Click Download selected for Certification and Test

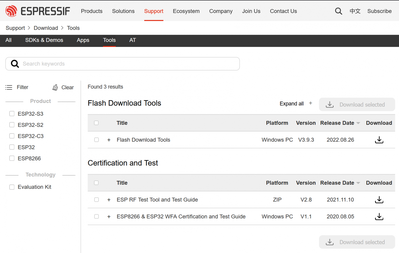357,242
